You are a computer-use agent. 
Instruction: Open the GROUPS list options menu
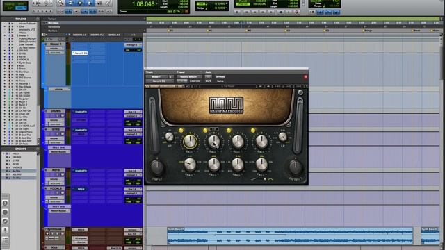(37, 149)
